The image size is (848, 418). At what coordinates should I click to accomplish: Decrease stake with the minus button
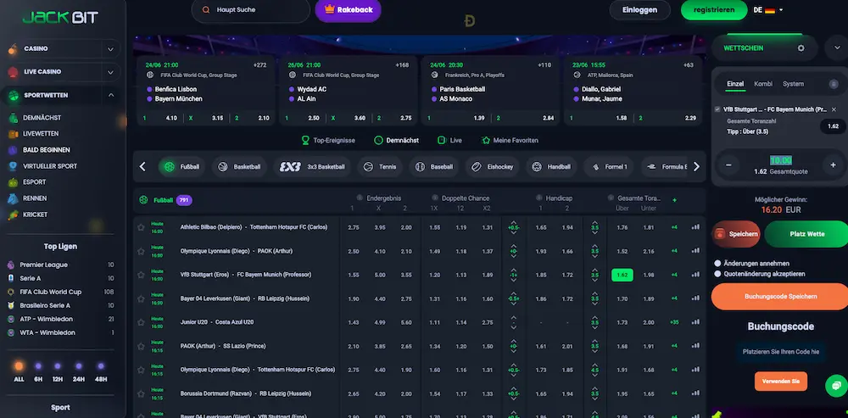pos(728,165)
